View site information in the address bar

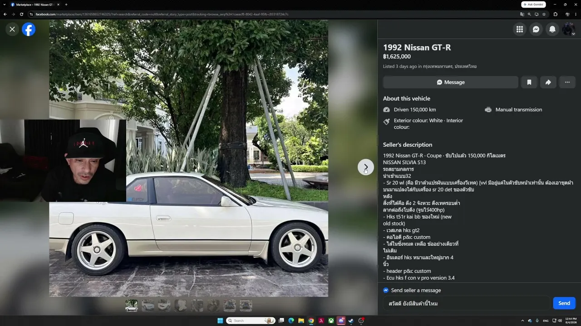click(x=31, y=14)
